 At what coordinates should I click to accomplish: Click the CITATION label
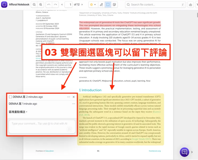[39, 32]
